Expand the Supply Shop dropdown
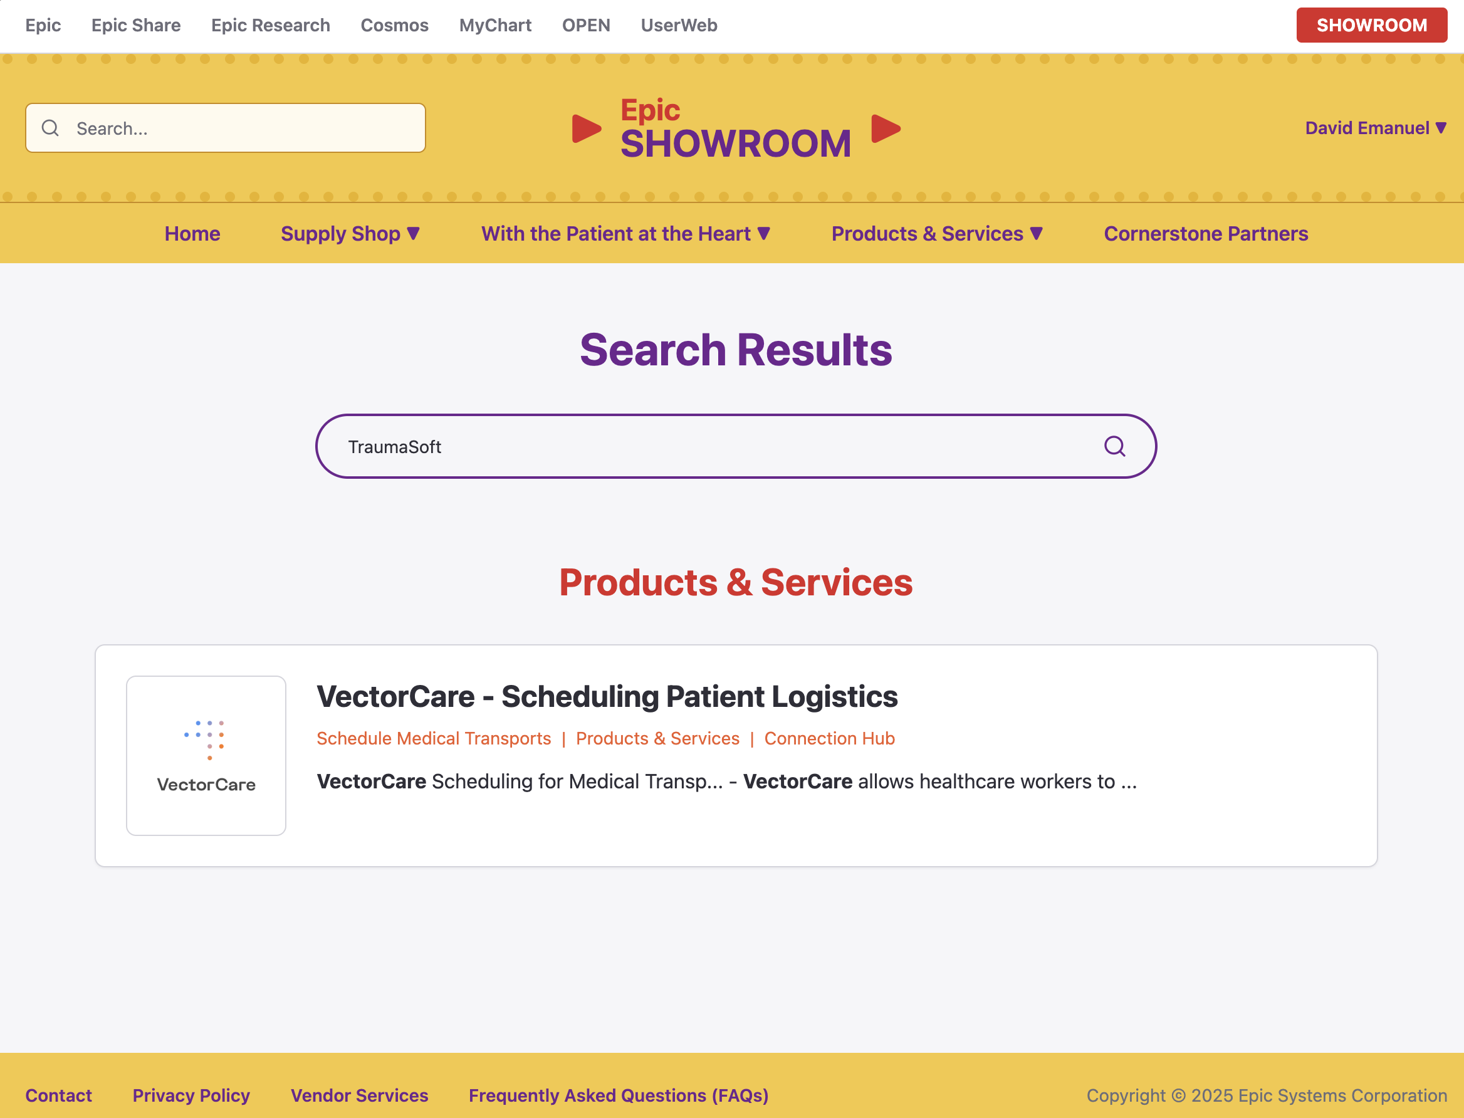Image resolution: width=1464 pixels, height=1118 pixels. tap(349, 234)
